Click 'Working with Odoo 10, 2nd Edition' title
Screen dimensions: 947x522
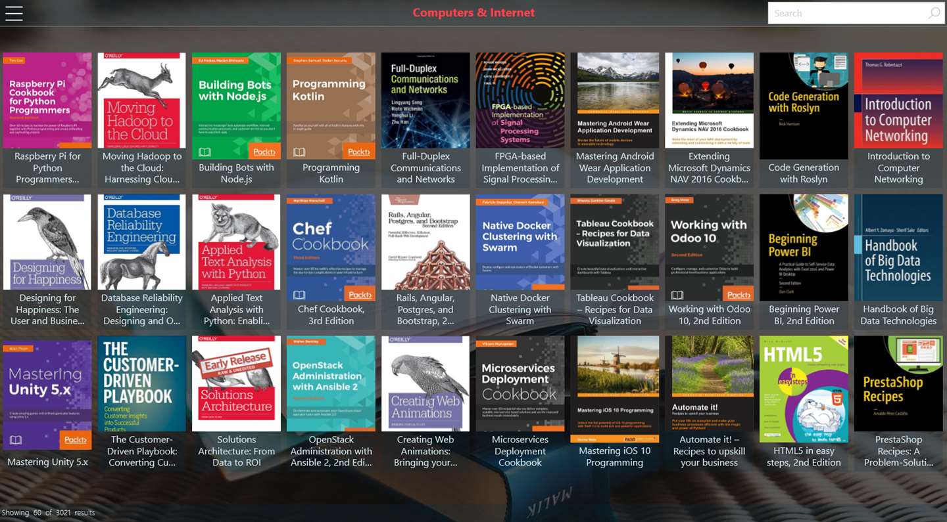(x=710, y=315)
